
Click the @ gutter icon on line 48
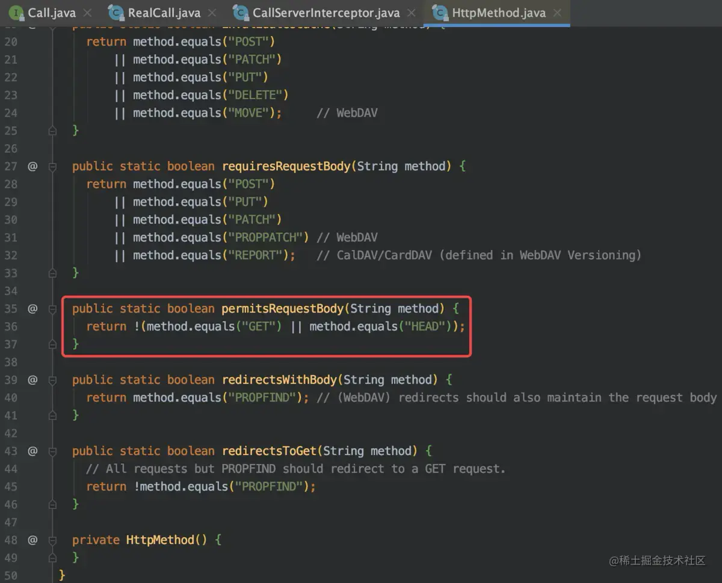(x=32, y=540)
